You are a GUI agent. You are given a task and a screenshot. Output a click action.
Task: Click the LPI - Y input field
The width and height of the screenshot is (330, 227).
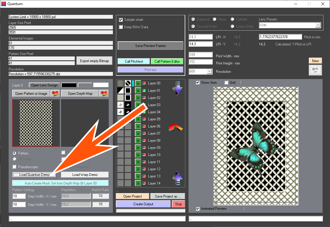pyautogui.click(x=200, y=44)
